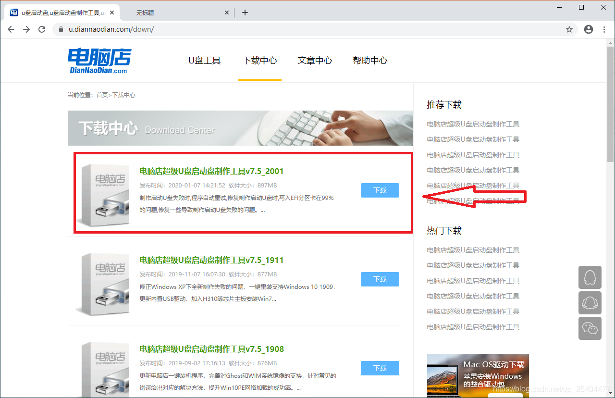This screenshot has width=615, height=398.
Task: Click 首页 in the breadcrumb
Action: pyautogui.click(x=102, y=95)
